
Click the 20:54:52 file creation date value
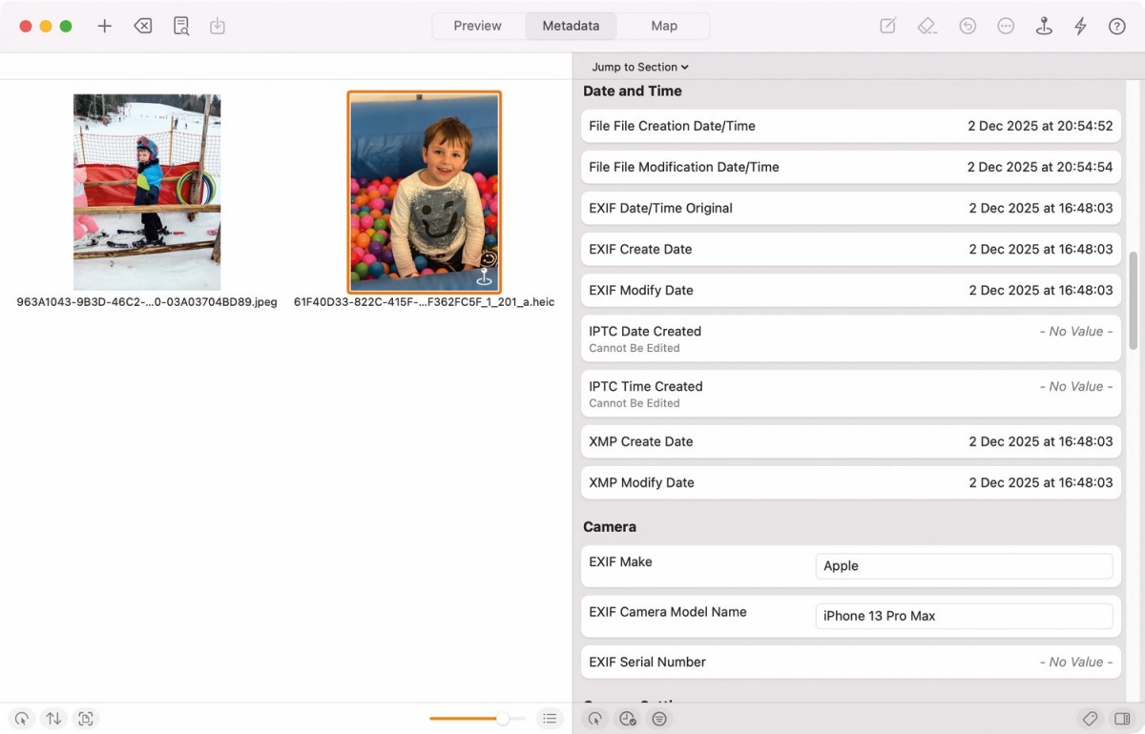1040,126
